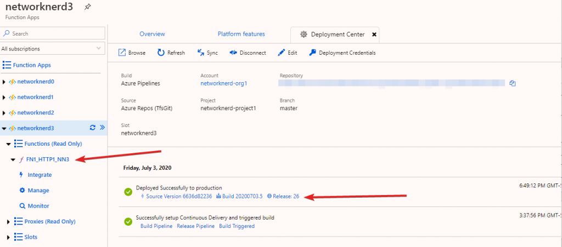Viewport: 562px width, 247px height.
Task: Collapse the Functions (Read Only) node
Action: (x=9, y=144)
